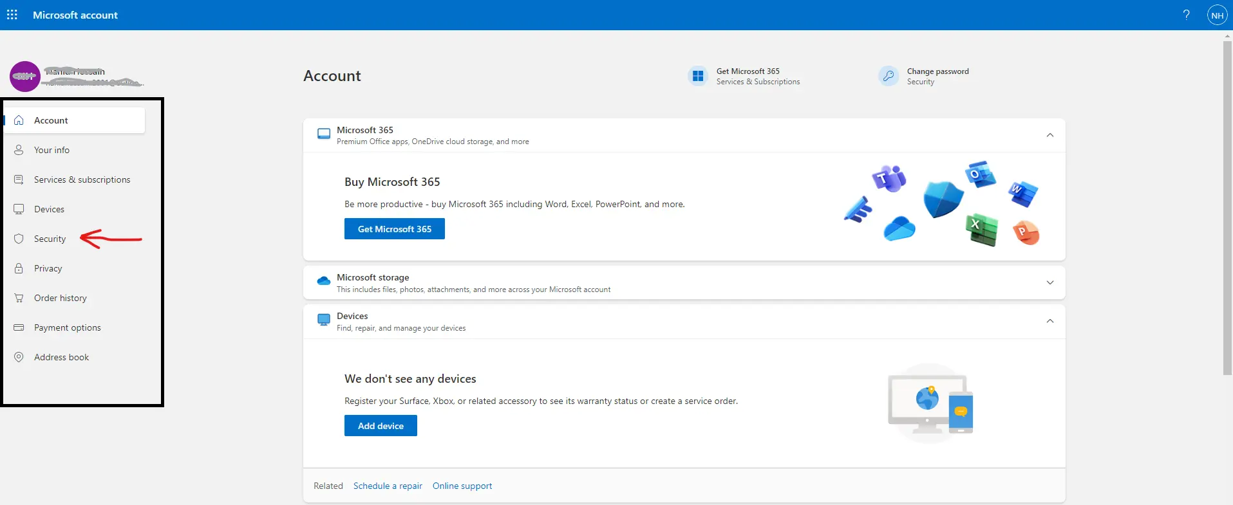This screenshot has height=505, width=1233.
Task: Click the OneDrive cloud app icon
Action: coord(899,229)
